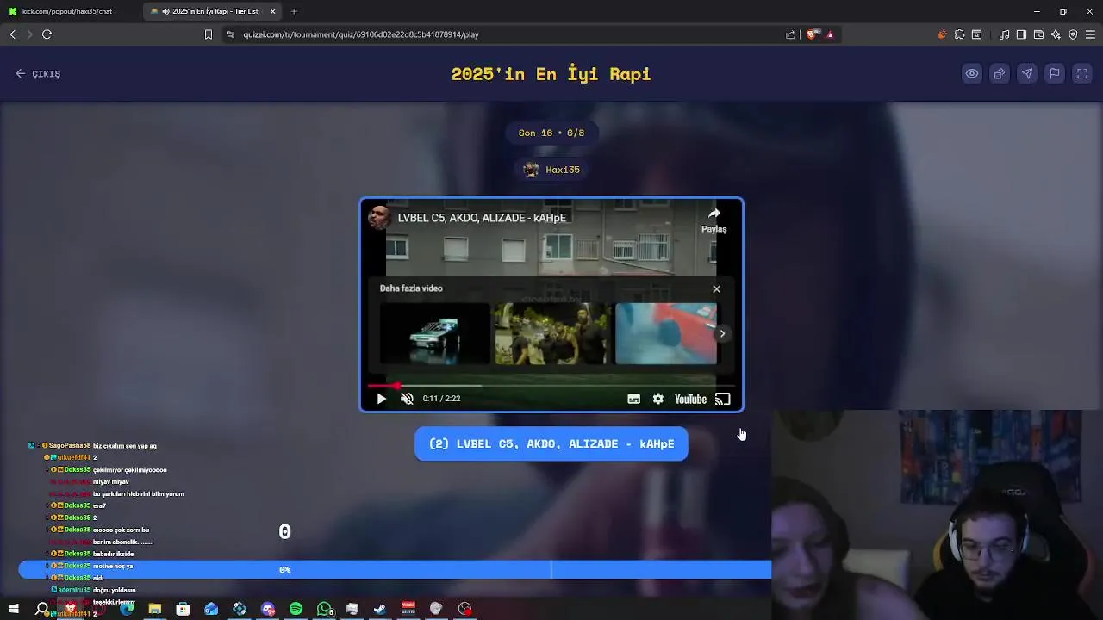This screenshot has width=1103, height=620.
Task: Go back in the browser
Action: tap(13, 34)
